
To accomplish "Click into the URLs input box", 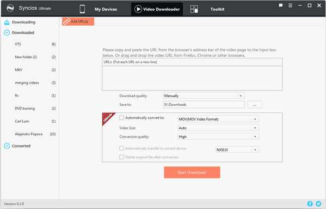I will [192, 78].
